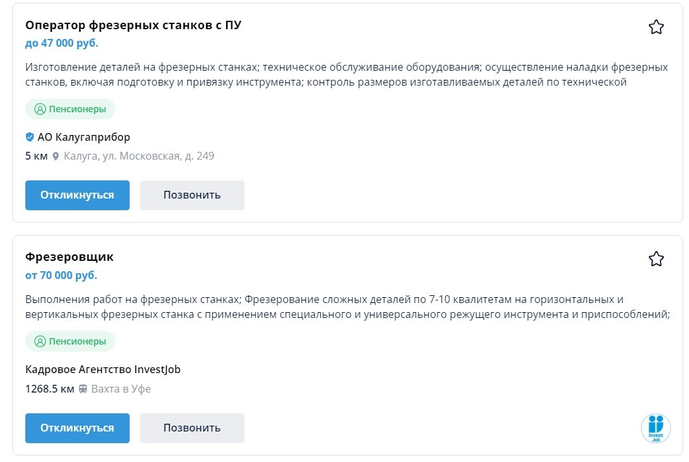Click the salary до 47 000 руб.
Image resolution: width=689 pixels, height=462 pixels.
point(62,43)
